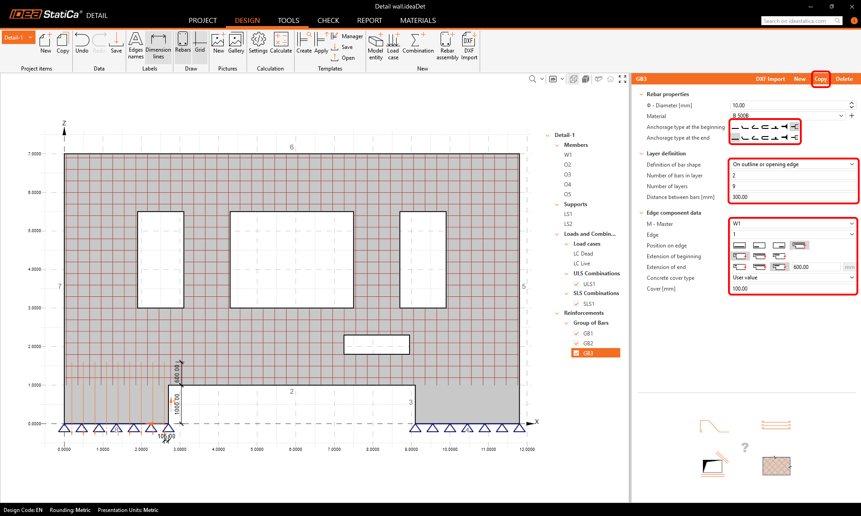Image resolution: width=861 pixels, height=516 pixels.
Task: Toggle the SLS1 combination checkbox
Action: [x=576, y=304]
